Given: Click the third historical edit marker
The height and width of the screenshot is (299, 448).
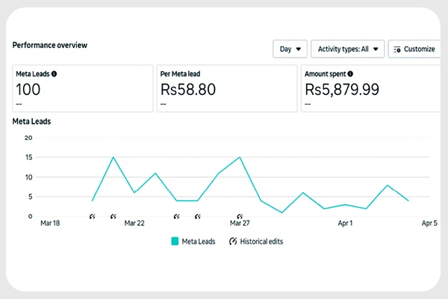Looking at the screenshot, I should coord(176,217).
